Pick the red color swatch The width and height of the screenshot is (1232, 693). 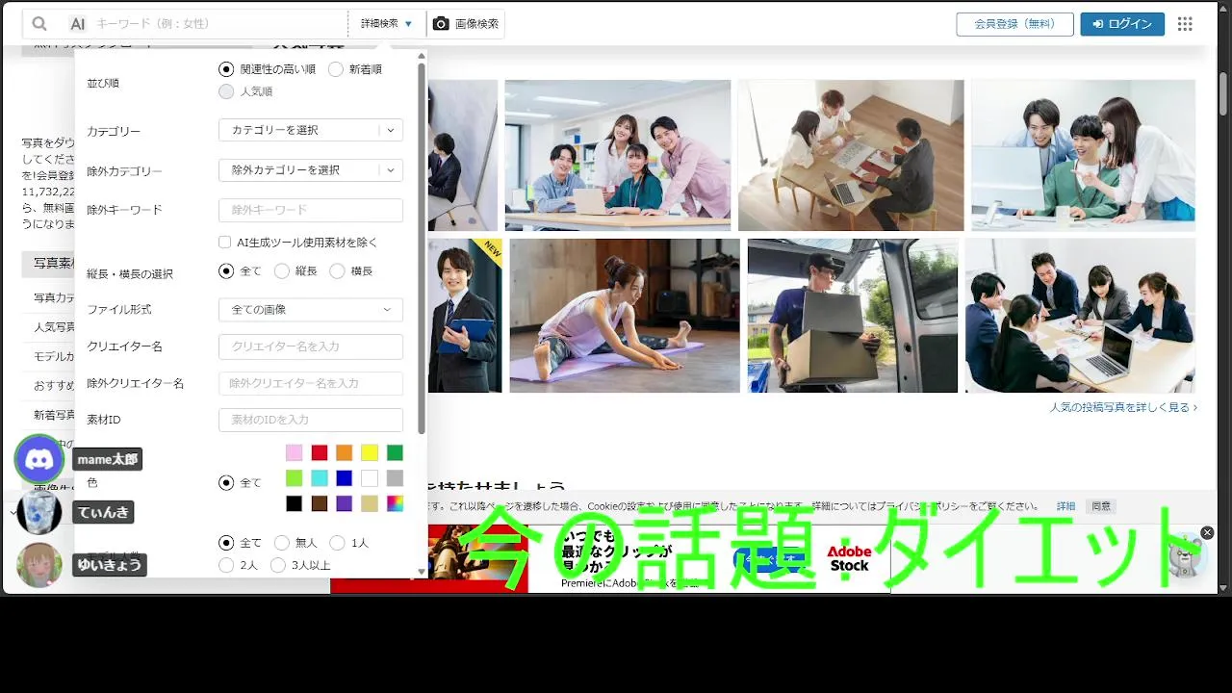(x=320, y=452)
